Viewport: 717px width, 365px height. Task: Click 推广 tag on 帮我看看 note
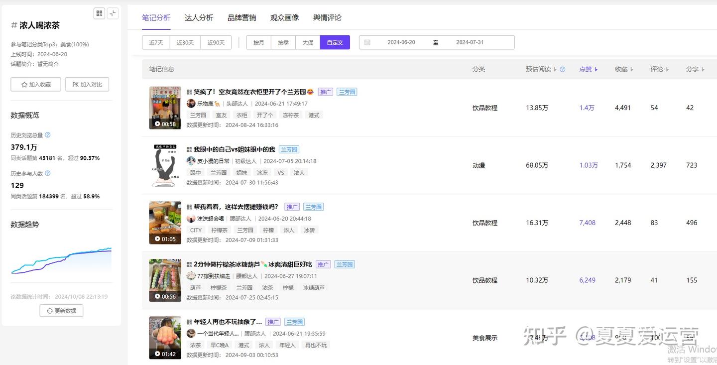[292, 207]
